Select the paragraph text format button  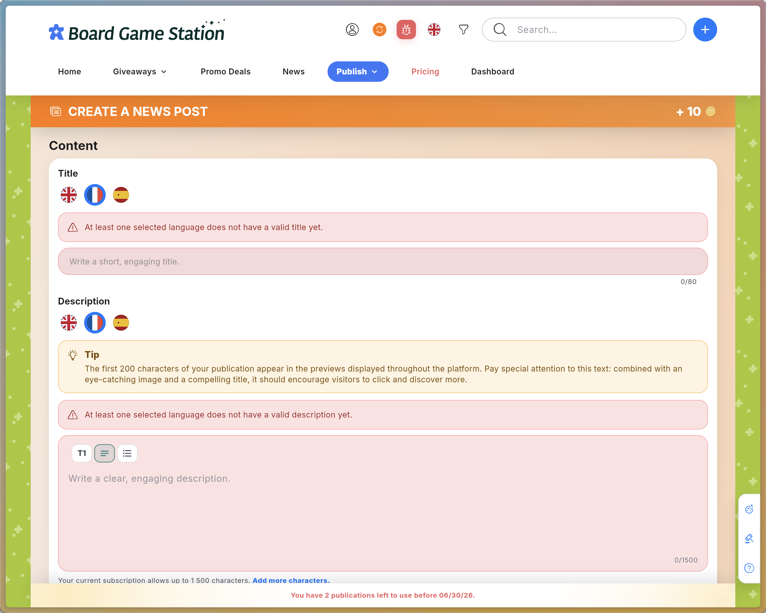[105, 453]
